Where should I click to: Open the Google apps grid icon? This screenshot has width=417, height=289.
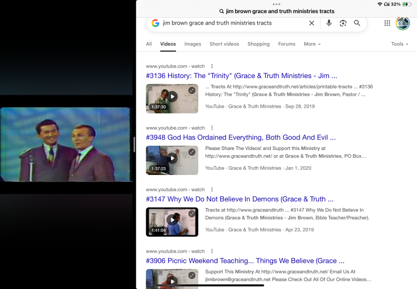tap(387, 23)
